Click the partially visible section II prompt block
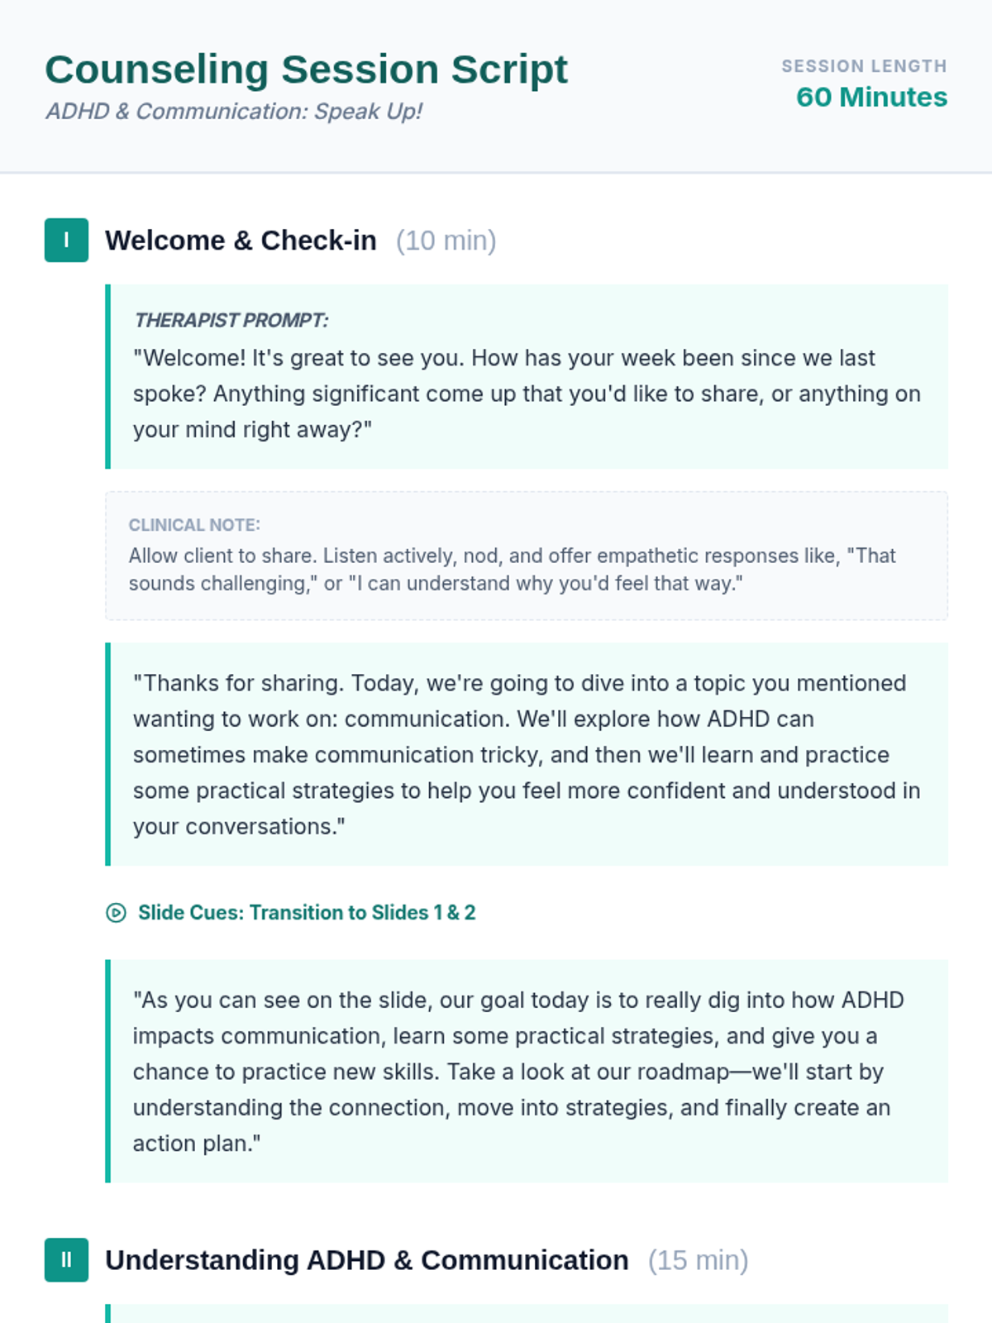This screenshot has height=1323, width=992. [527, 1314]
